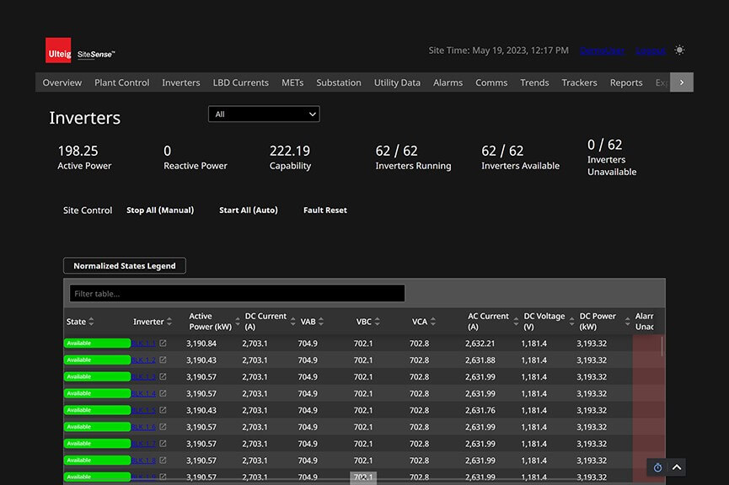Toggle the light/dark theme sun icon
This screenshot has height=485, width=729.
679,51
